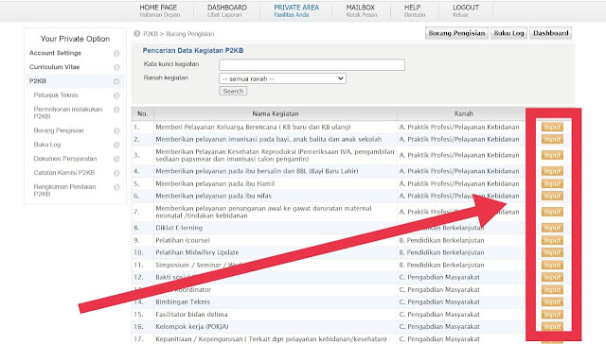606x344 pixels.
Task: Click arrow icon beside Curriculum Vitae
Action: 116,67
